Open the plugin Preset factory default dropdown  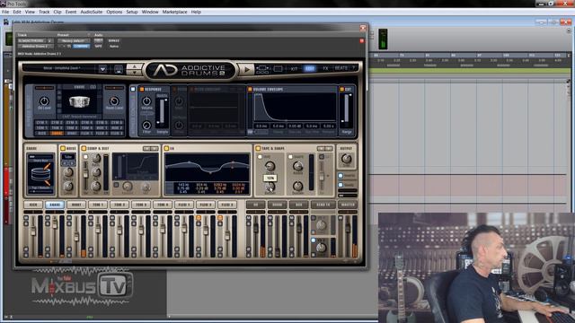click(x=74, y=40)
